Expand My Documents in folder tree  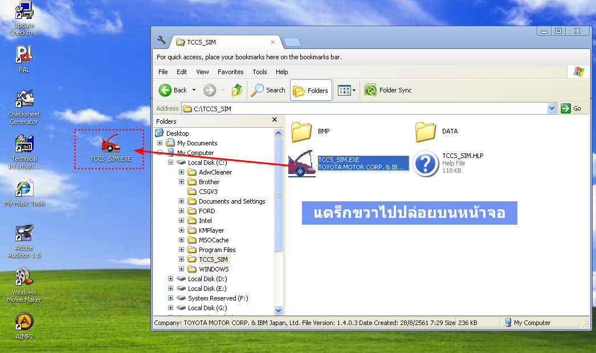(x=160, y=143)
